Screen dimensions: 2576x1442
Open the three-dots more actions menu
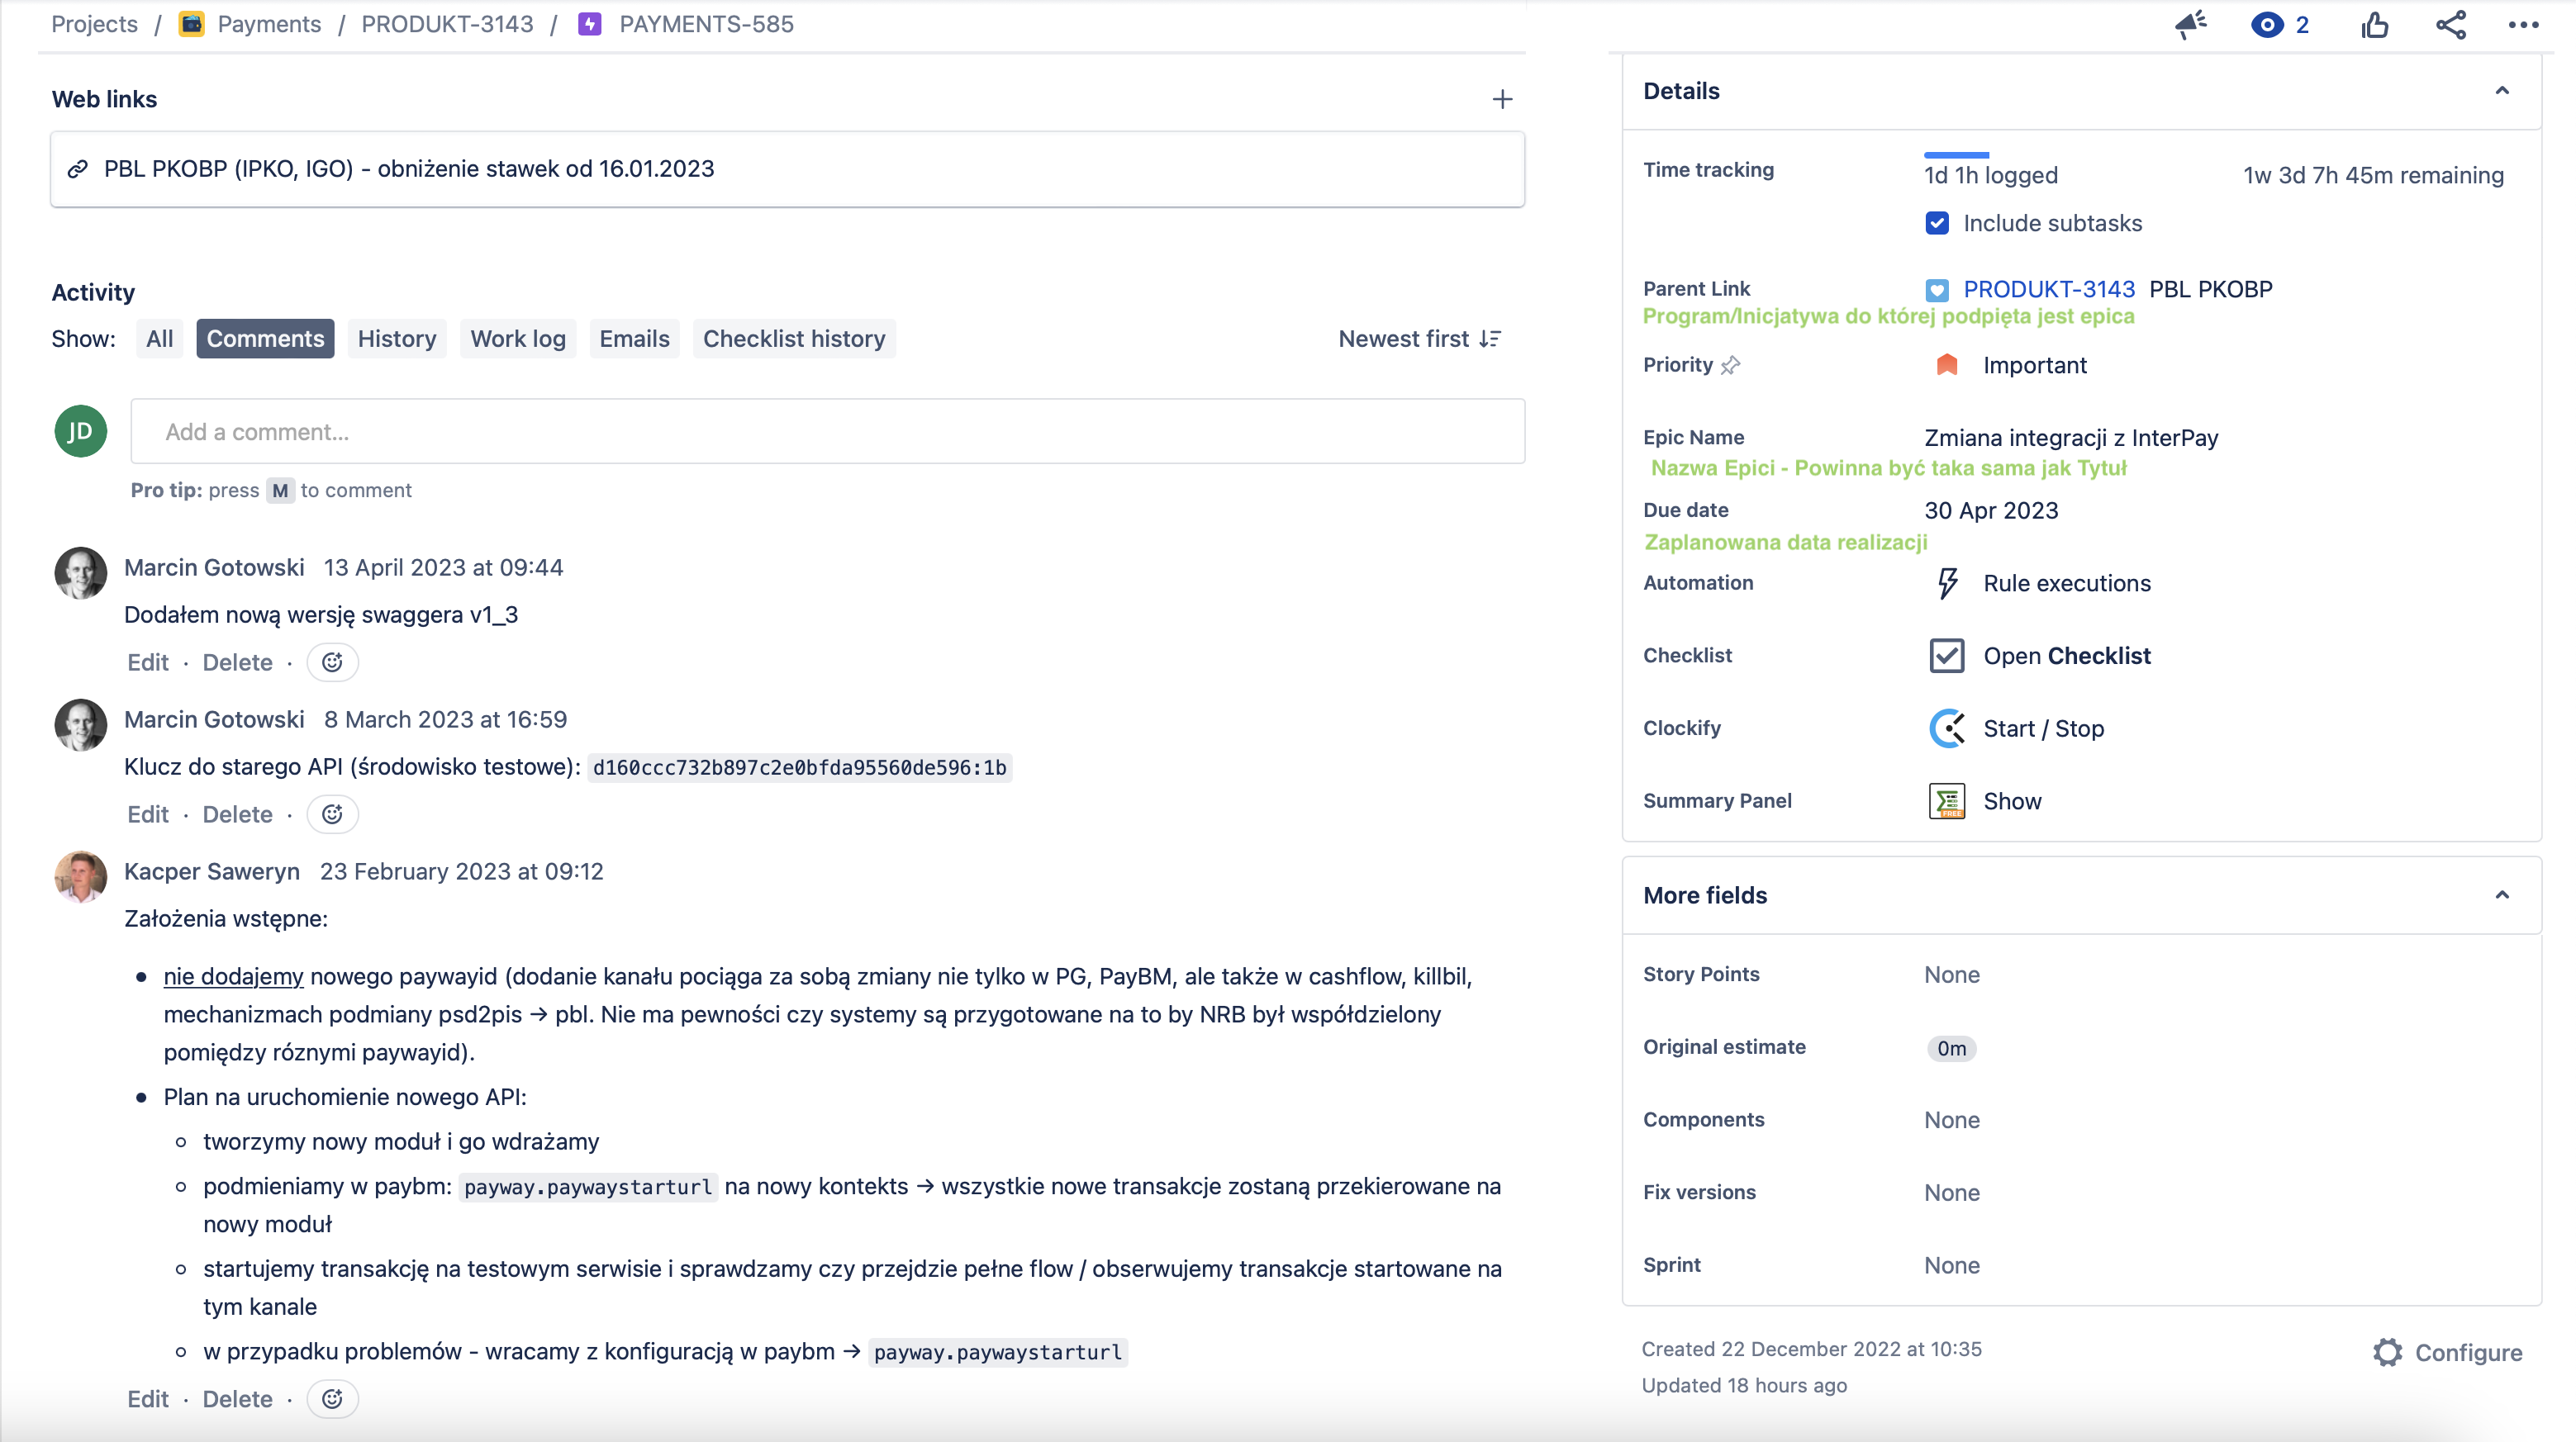[2523, 24]
